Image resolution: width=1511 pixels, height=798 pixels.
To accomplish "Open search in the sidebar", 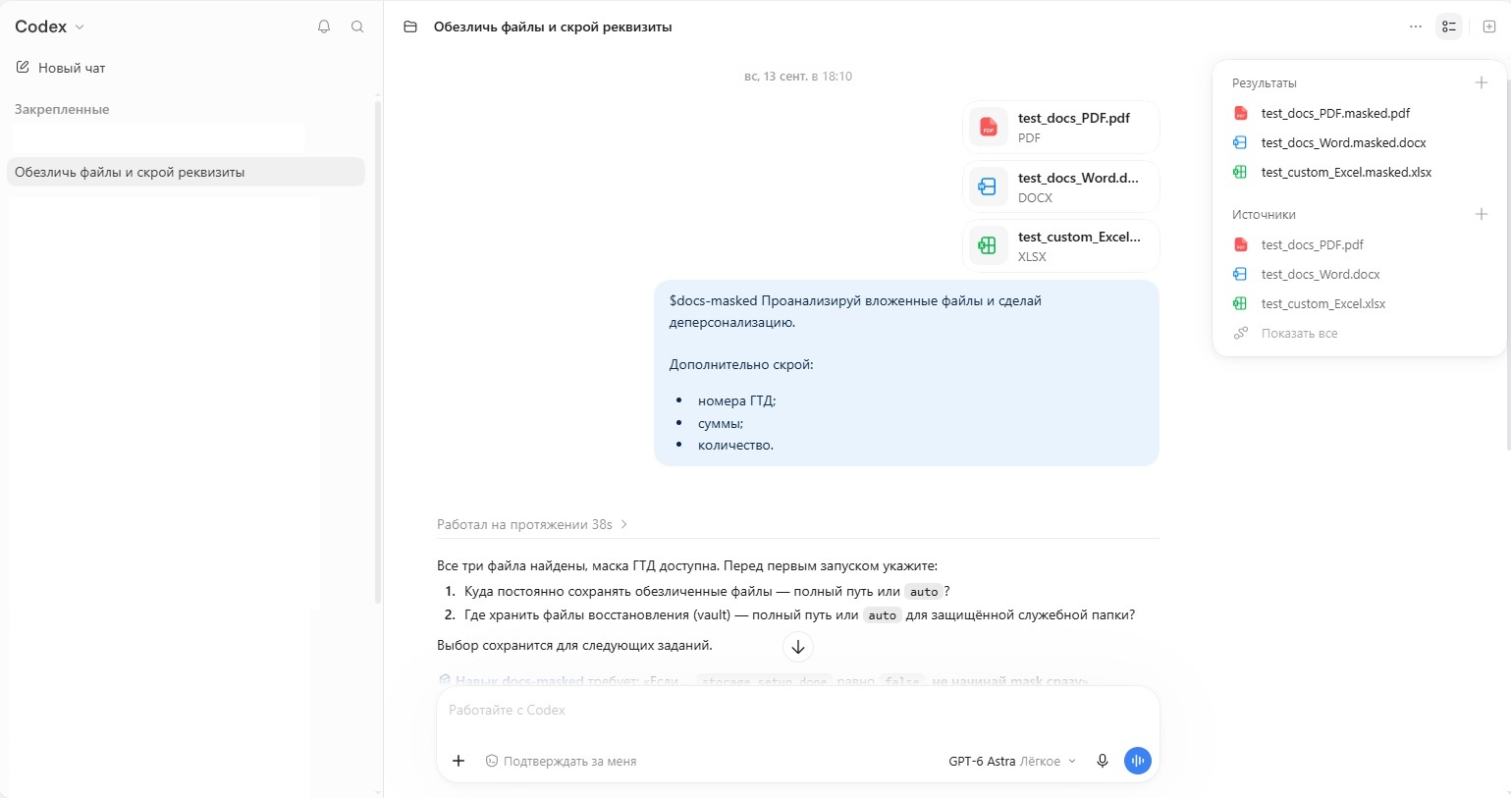I will [x=357, y=27].
